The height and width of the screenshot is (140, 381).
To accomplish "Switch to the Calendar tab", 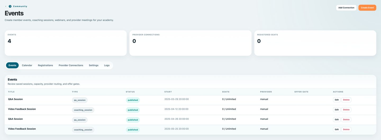I will pos(27,65).
